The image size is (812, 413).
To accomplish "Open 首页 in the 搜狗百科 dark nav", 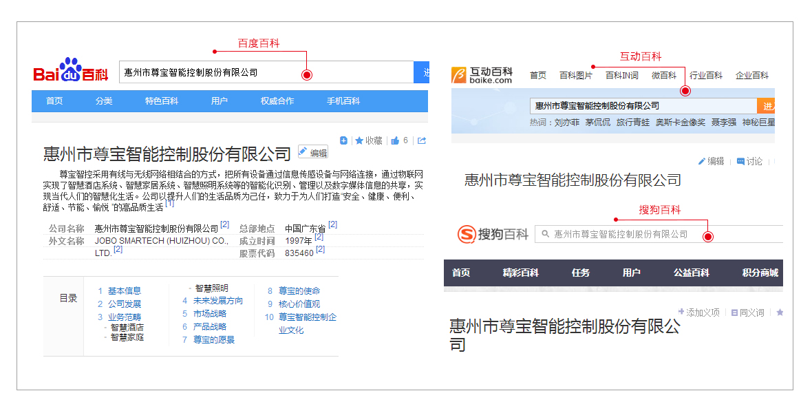I will tap(461, 273).
